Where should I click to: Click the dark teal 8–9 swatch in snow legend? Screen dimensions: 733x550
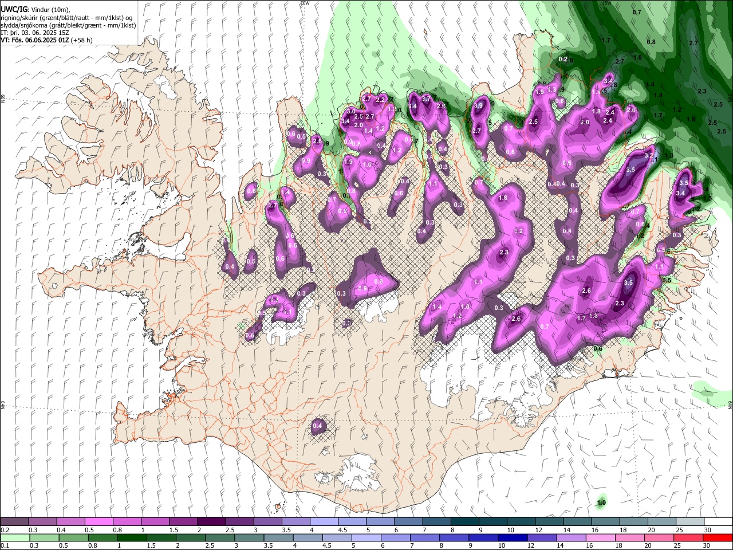pyautogui.click(x=464, y=522)
